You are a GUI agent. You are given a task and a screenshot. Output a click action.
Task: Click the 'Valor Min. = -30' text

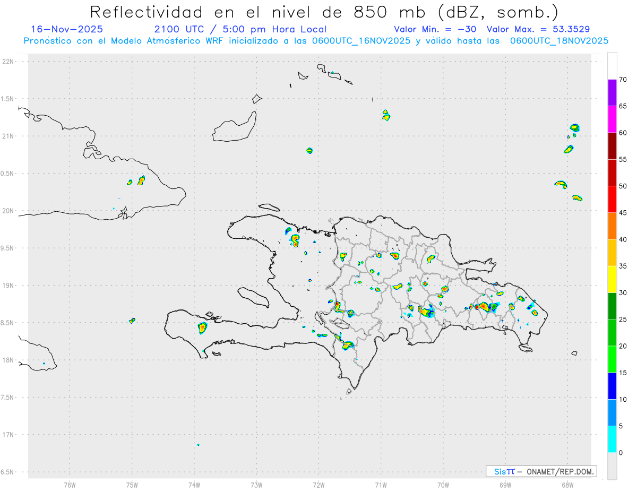coord(435,29)
